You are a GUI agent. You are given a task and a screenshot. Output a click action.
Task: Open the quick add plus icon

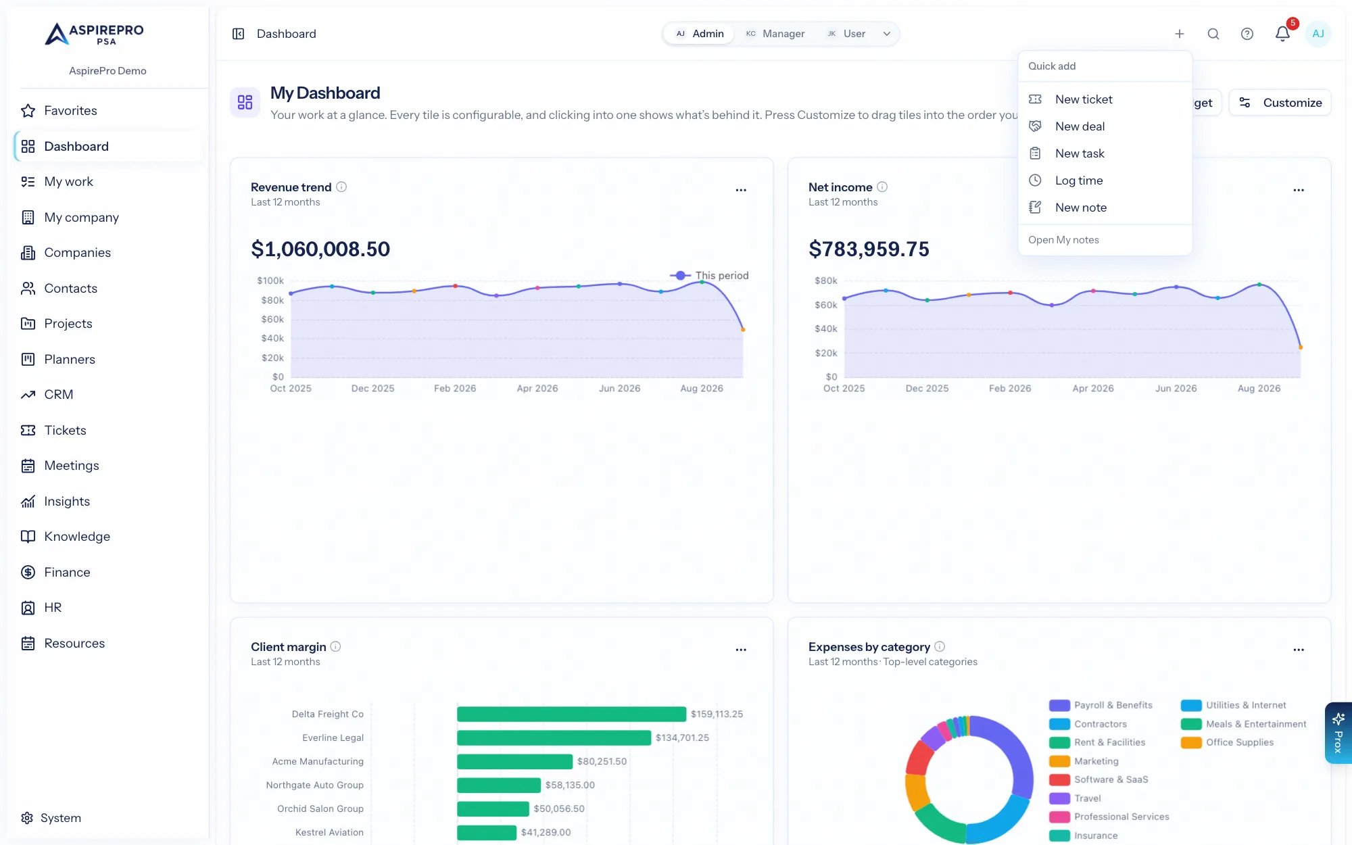point(1180,34)
